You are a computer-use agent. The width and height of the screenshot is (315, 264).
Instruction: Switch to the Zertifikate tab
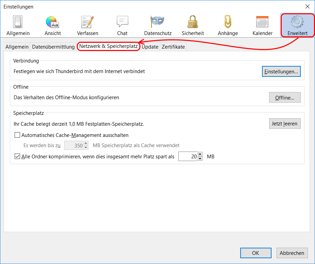coord(173,47)
